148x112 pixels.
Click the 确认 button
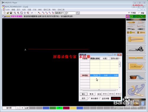point(83,94)
